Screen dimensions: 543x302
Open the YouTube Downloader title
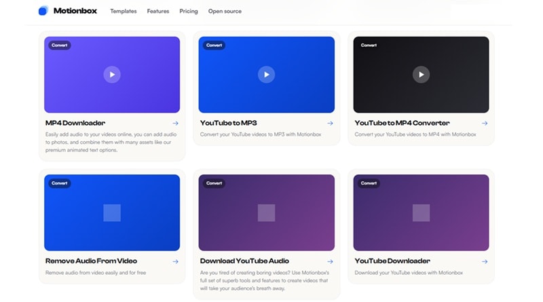(392, 261)
